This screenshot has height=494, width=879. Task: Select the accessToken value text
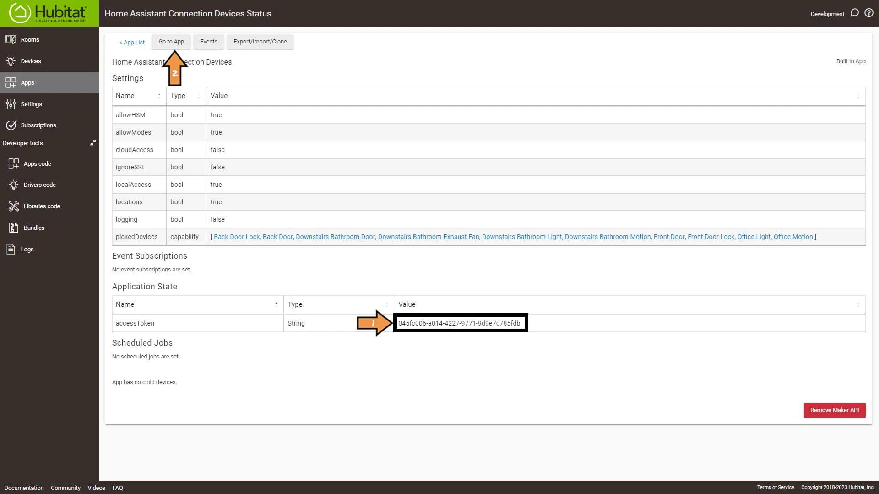point(459,323)
